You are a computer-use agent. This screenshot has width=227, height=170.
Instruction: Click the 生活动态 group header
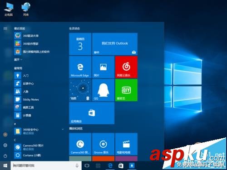[x=74, y=29]
